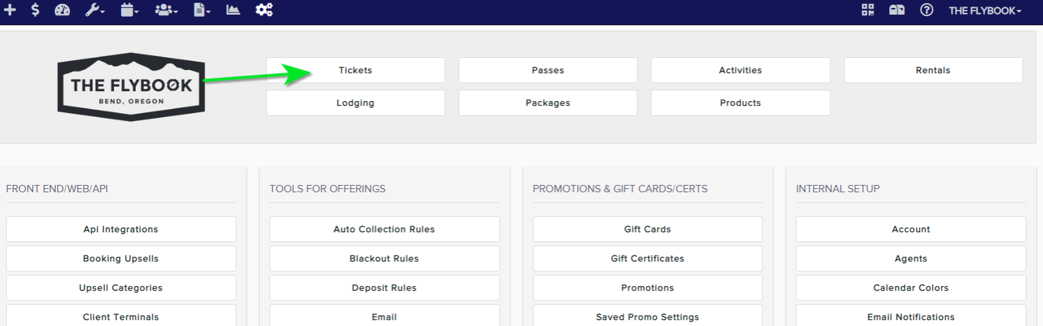Screen dimensions: 1043x326
Task: Open the help question mark icon
Action: click(x=926, y=10)
